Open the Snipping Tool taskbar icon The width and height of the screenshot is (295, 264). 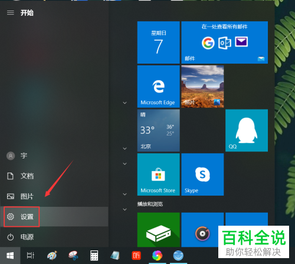tap(73, 256)
